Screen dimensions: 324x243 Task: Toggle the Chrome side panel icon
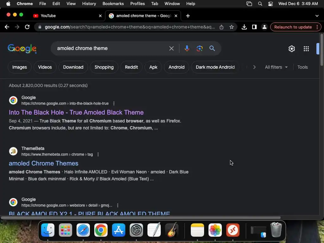(x=254, y=27)
